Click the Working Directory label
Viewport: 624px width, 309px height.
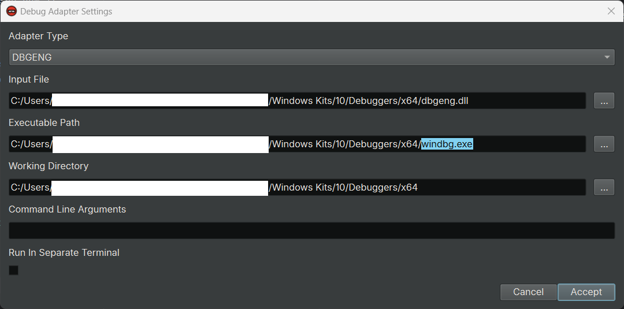click(x=49, y=166)
